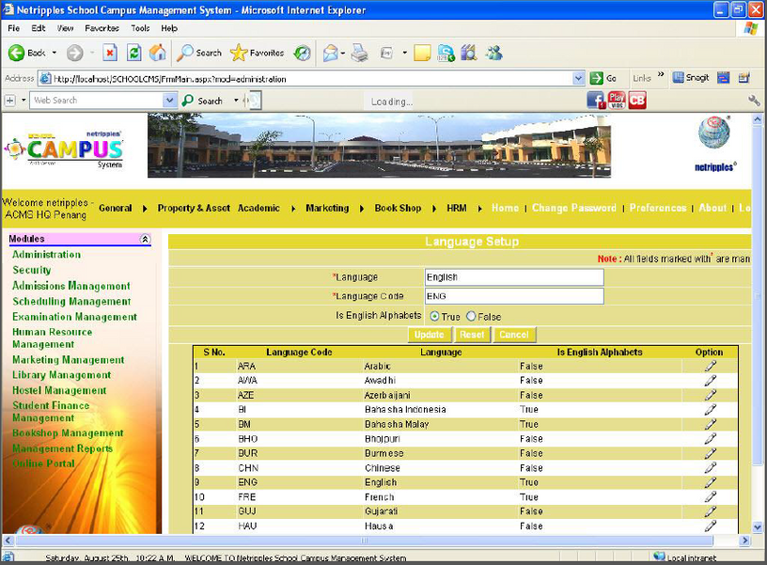Image resolution: width=767 pixels, height=565 pixels.
Task: Open the Library Management module
Action: click(62, 375)
